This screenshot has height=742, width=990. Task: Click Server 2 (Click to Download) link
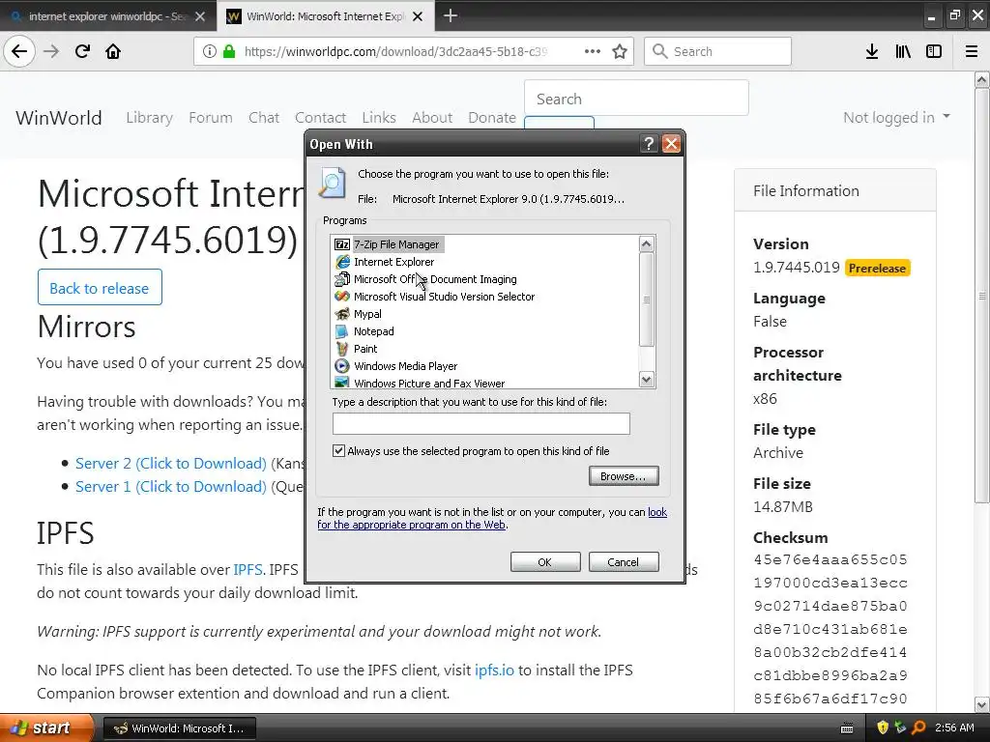(170, 463)
